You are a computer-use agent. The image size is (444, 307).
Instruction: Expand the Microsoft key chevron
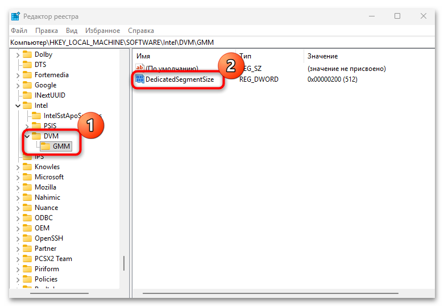(x=18, y=177)
